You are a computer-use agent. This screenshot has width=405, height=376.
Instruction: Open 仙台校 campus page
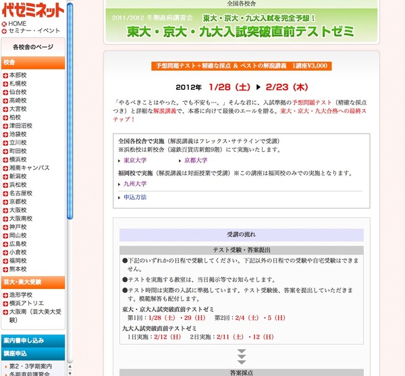tap(18, 92)
